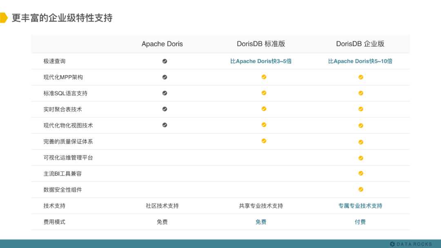This screenshot has height=248, width=441.
Task: Click DorisDB 企业版 checkmark in 完善的质量保证体系 row
Action: coord(361,142)
